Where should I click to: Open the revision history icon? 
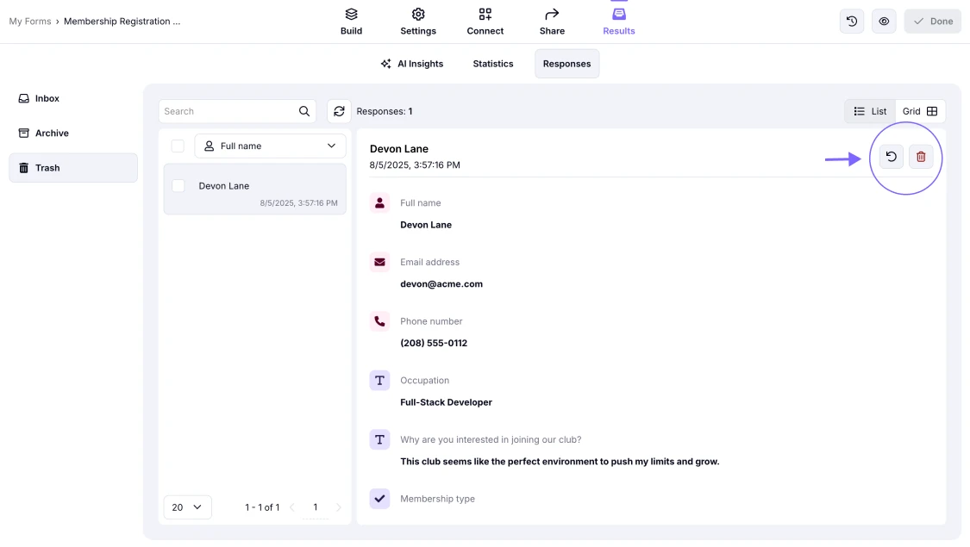(x=852, y=22)
